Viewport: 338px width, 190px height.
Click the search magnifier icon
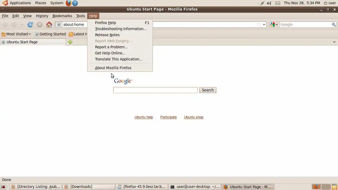tap(334, 25)
